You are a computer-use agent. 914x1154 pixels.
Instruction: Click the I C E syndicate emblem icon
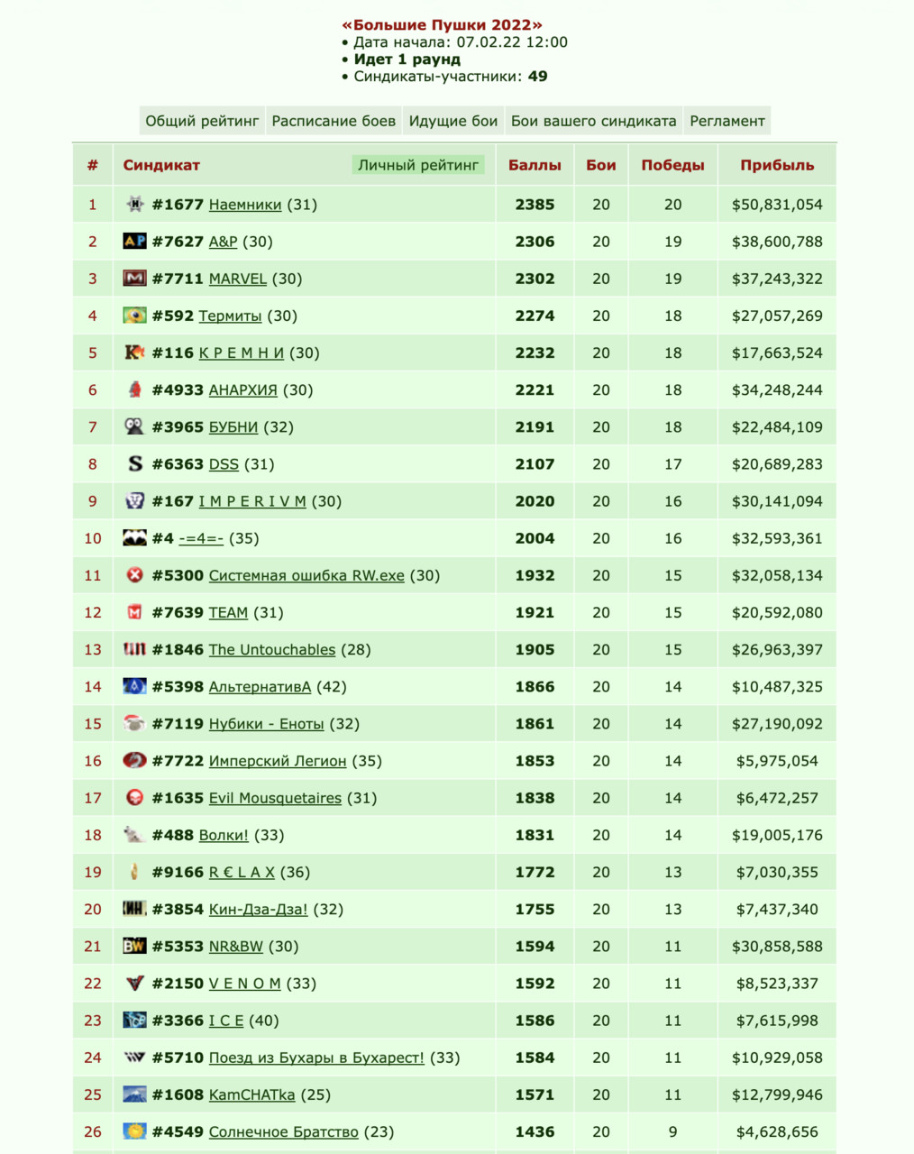coord(134,1021)
